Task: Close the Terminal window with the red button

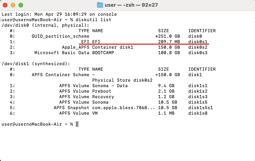Action: pyautogui.click(x=5, y=5)
